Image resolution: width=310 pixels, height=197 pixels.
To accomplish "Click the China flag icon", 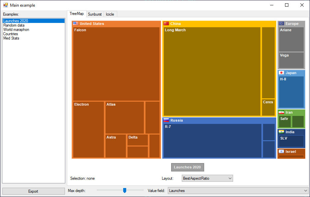I will point(166,24).
